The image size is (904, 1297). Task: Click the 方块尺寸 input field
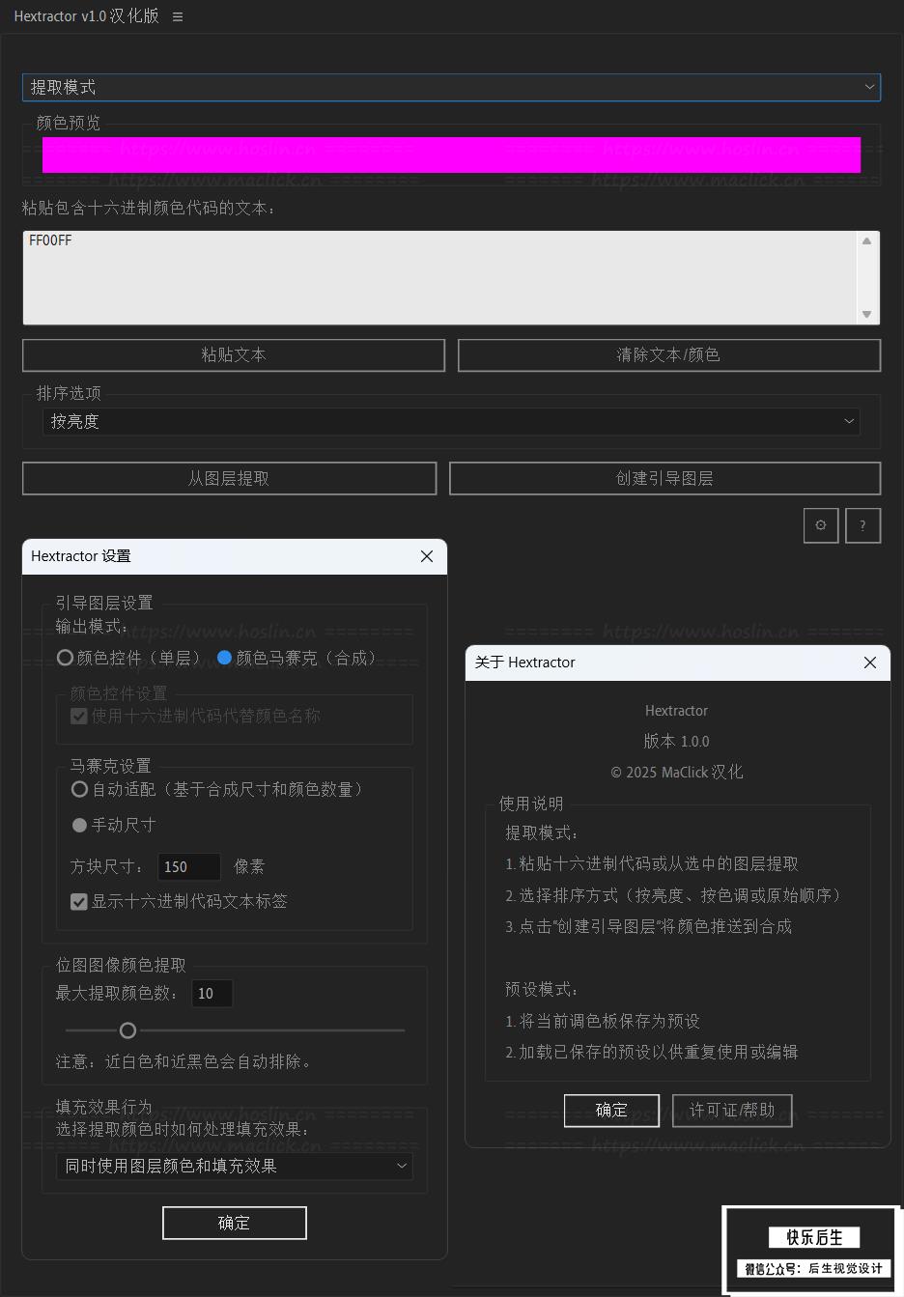tap(189, 866)
